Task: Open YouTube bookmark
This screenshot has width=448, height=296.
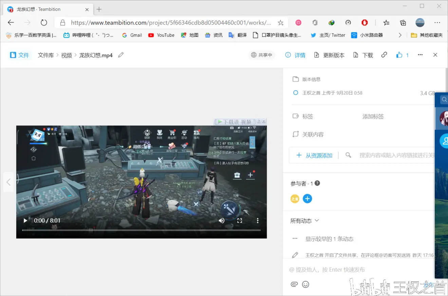Action: [x=161, y=35]
